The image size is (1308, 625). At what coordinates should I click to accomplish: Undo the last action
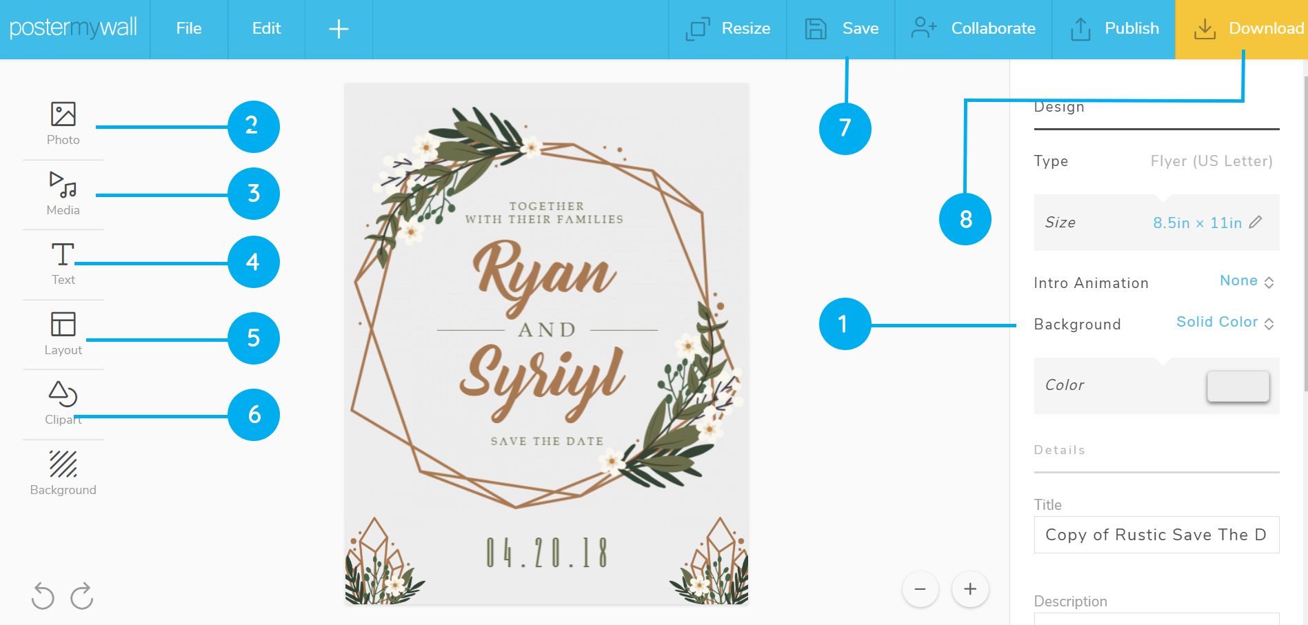(x=43, y=595)
